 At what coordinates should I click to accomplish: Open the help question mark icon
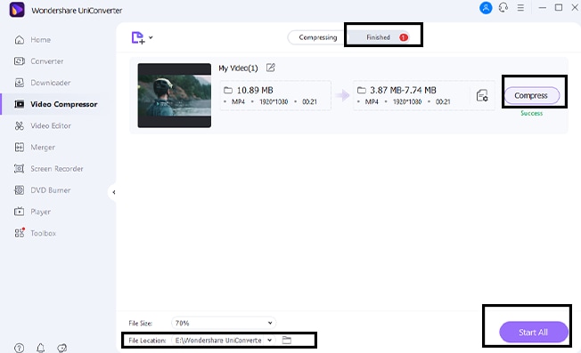[x=20, y=348]
